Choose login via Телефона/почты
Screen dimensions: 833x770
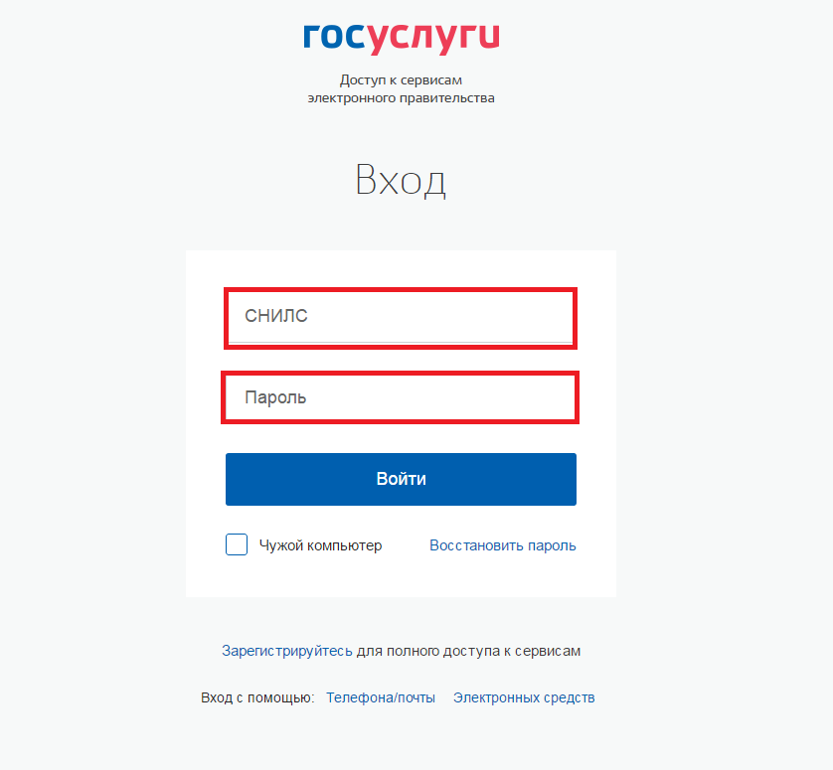(381, 697)
